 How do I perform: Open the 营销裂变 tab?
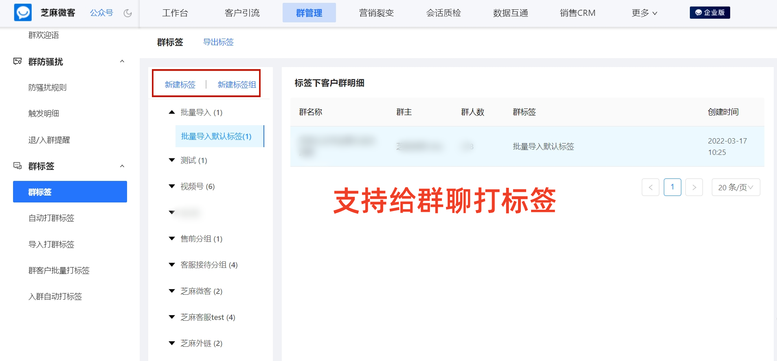click(x=376, y=13)
